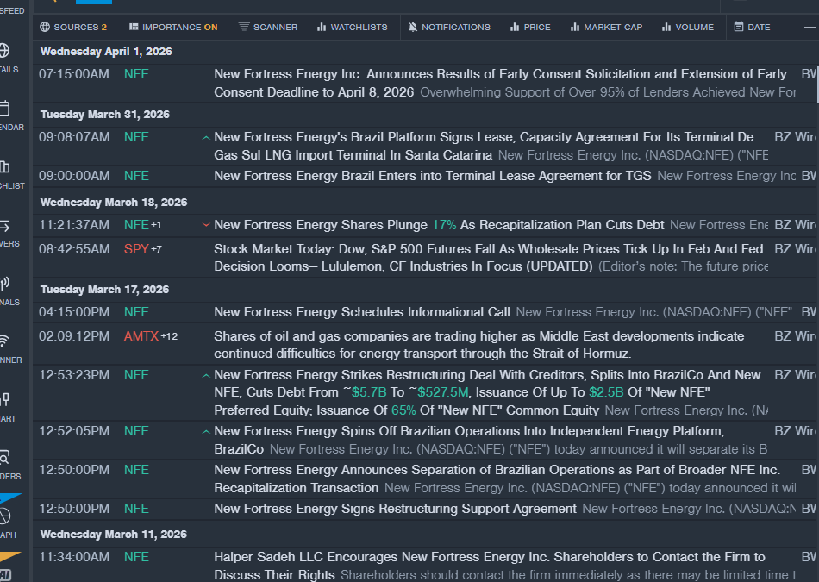Open Signs Restructuring Support Agreement headline
Viewport: 819px width, 582px height.
tap(395, 509)
